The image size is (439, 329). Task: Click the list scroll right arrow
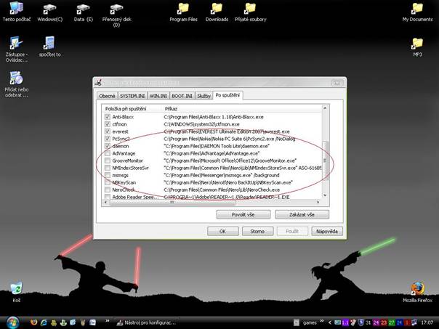point(318,202)
